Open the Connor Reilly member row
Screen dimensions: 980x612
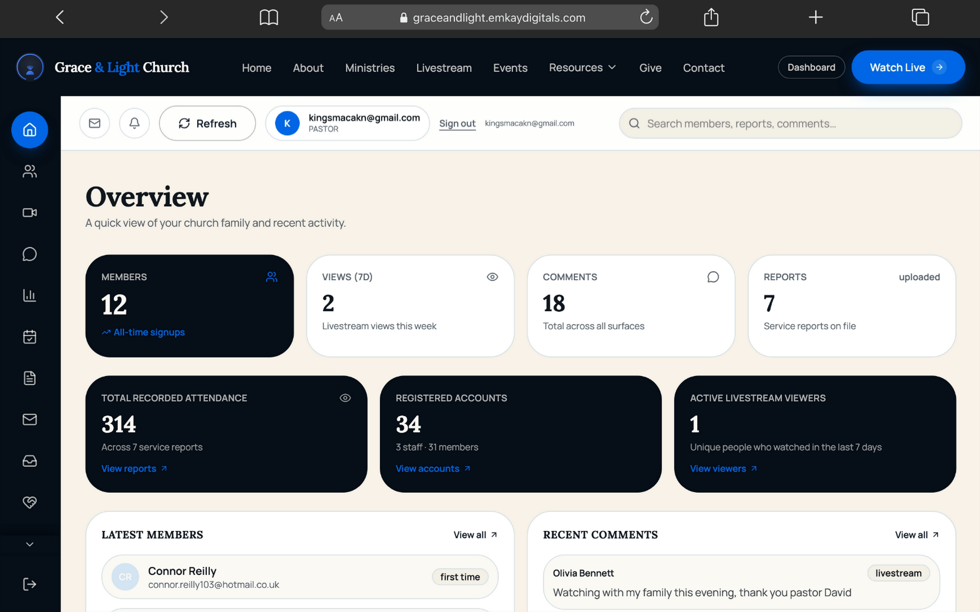coord(300,577)
